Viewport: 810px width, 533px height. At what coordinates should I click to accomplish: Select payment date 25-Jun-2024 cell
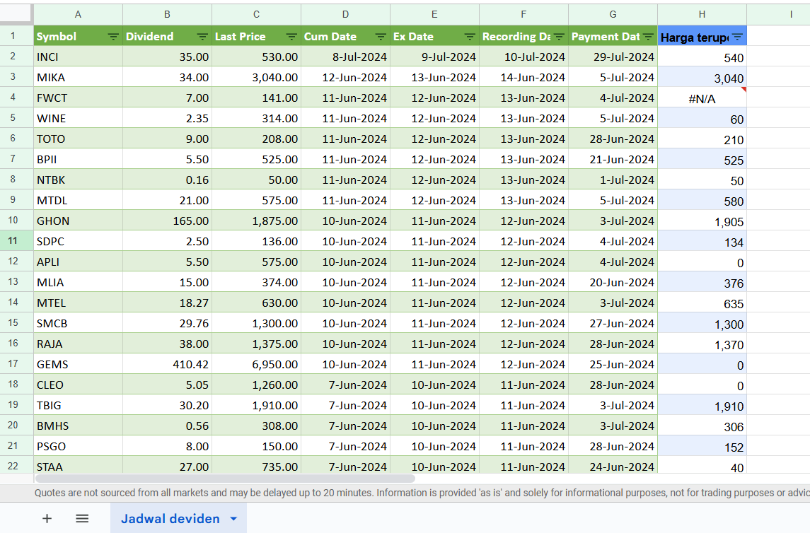point(613,364)
